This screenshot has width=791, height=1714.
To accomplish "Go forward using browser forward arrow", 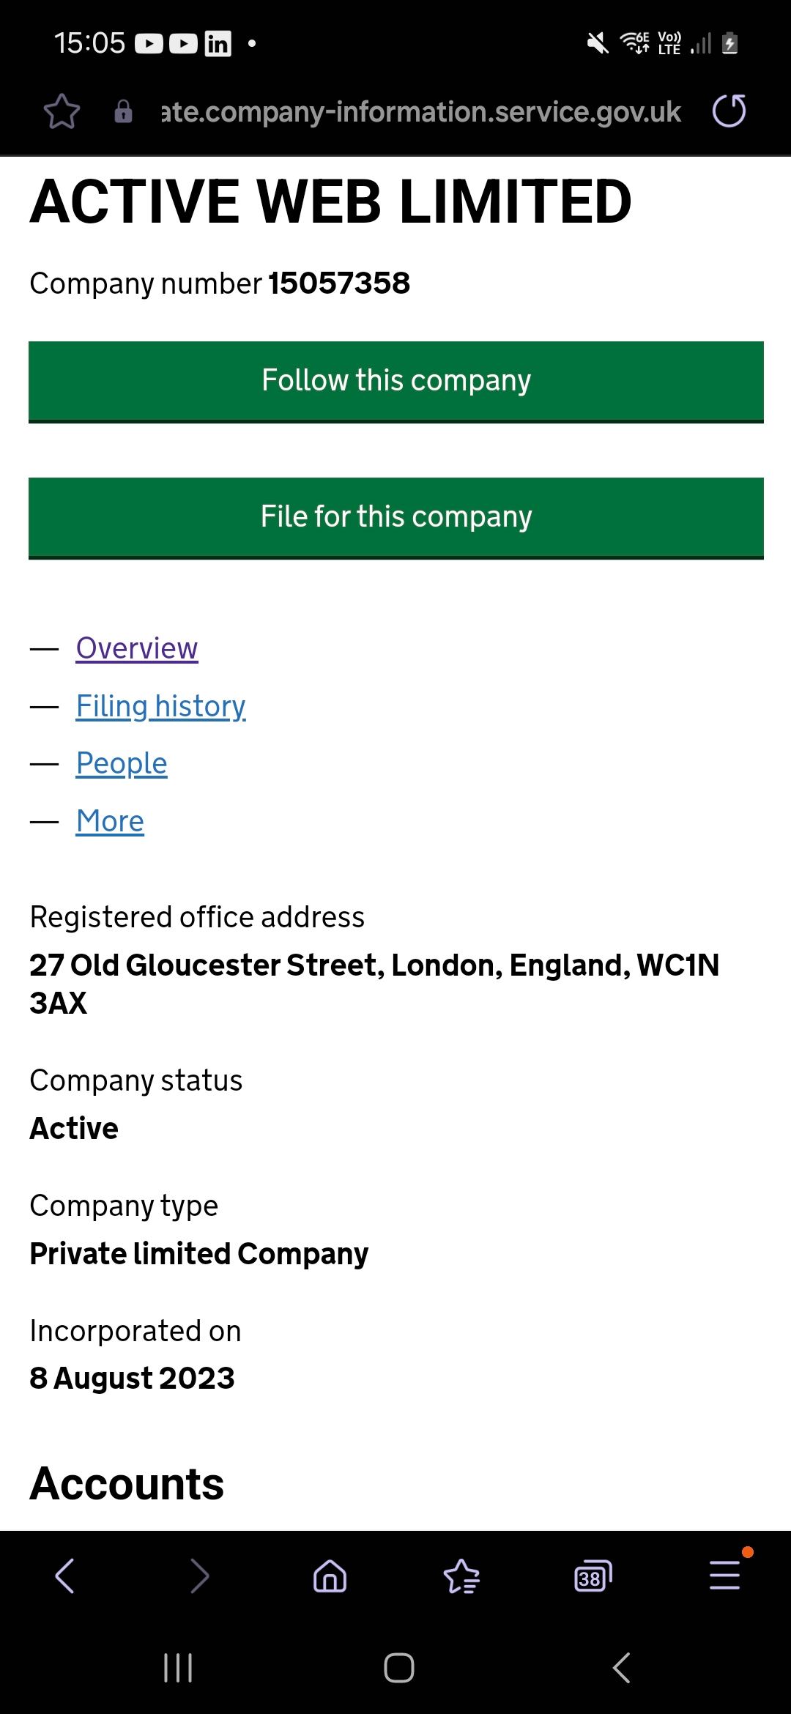I will (199, 1575).
